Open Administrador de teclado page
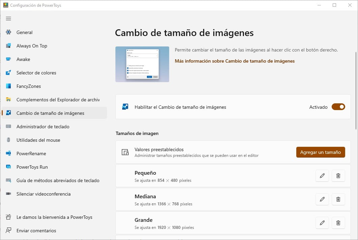The image size is (358, 240). click(54, 126)
